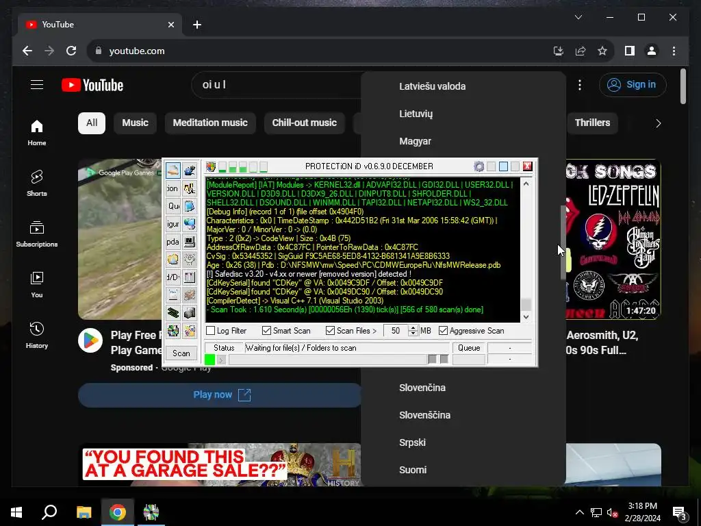Bookmark this page with star icon
The width and height of the screenshot is (701, 526).
coord(602,51)
